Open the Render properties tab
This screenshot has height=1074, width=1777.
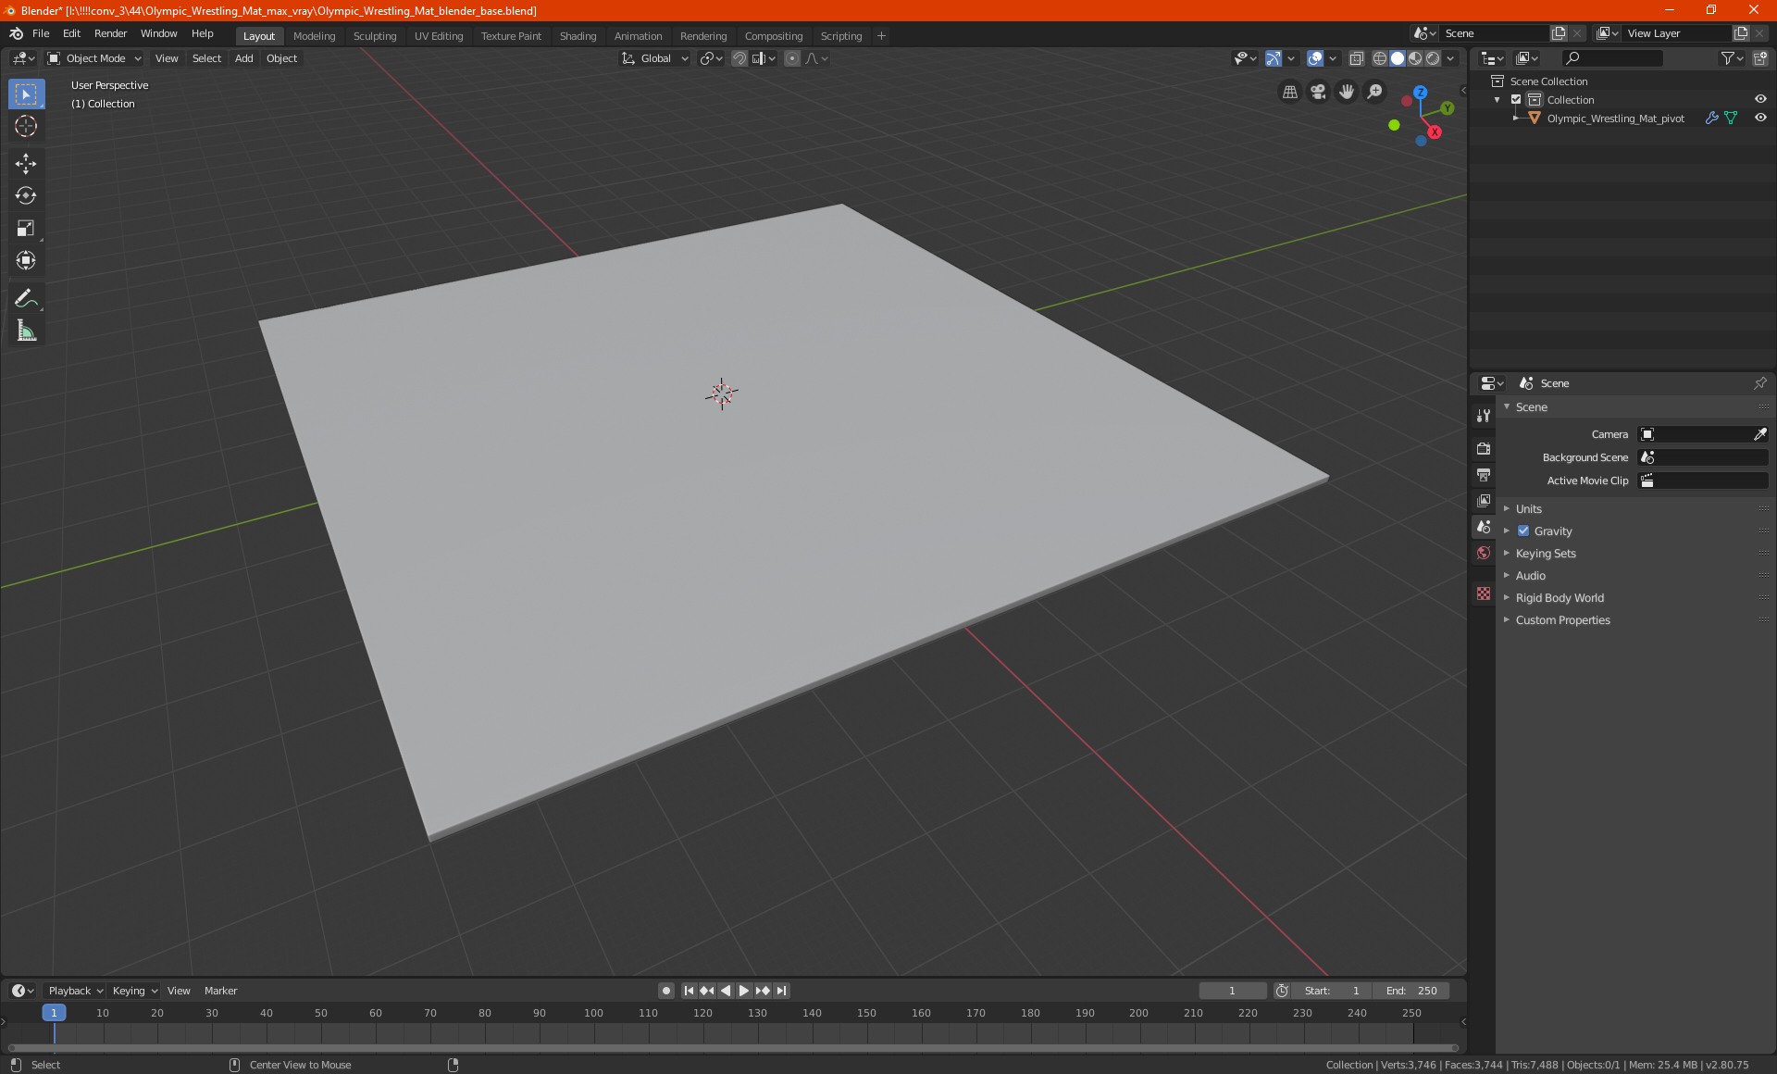pyautogui.click(x=1484, y=449)
